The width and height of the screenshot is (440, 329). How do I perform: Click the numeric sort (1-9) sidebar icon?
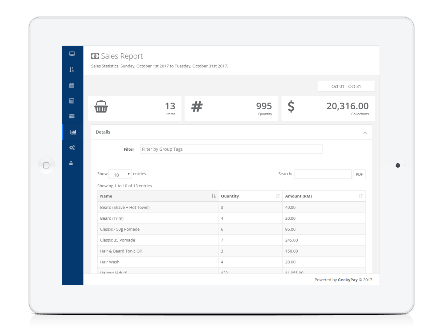tap(72, 70)
